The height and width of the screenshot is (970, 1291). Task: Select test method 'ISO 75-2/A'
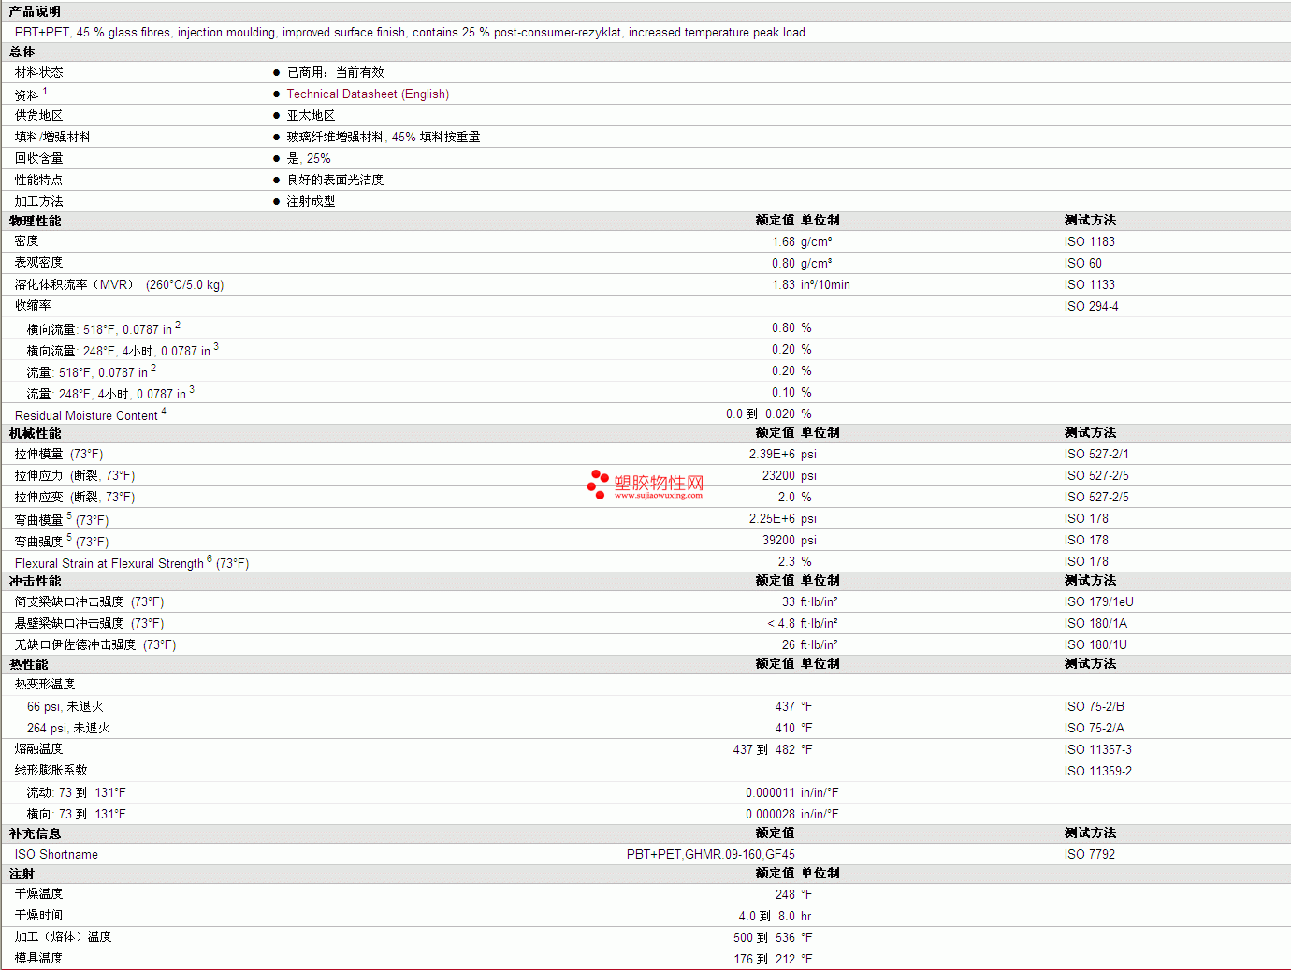click(x=1095, y=729)
